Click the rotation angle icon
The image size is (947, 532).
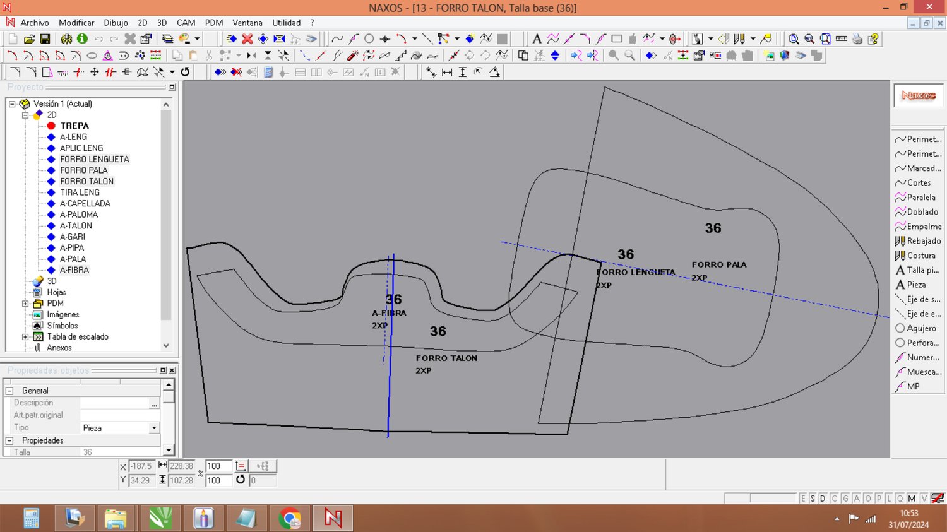pyautogui.click(x=241, y=480)
